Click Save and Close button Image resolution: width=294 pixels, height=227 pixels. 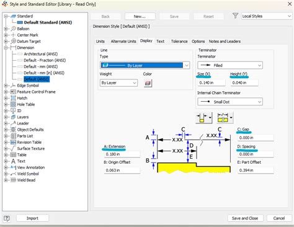[245, 218]
